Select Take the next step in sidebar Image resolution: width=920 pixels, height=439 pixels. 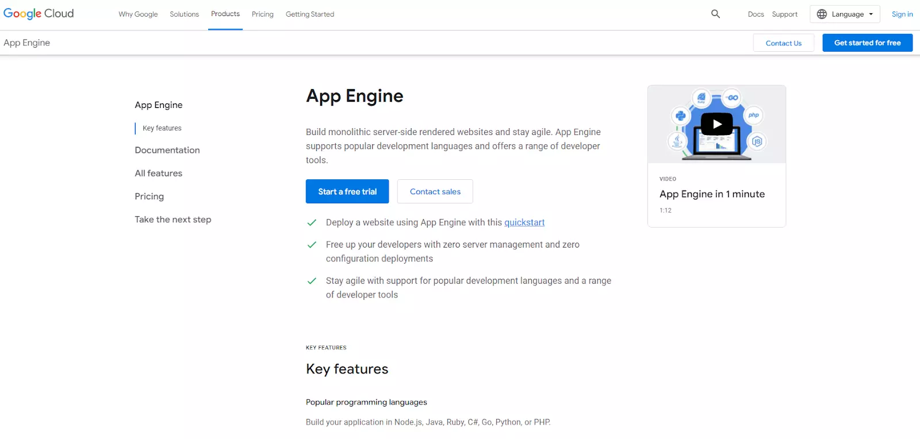coord(173,219)
